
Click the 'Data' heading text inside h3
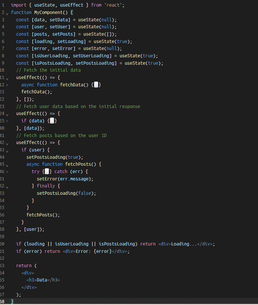pyautogui.click(x=42, y=280)
